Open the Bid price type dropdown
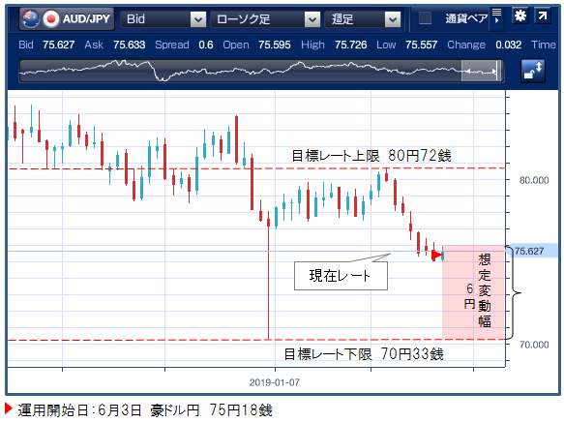 coord(163,18)
